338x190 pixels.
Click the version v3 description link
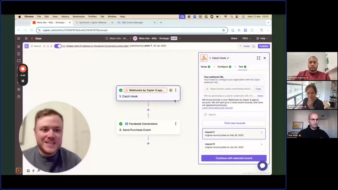[x=96, y=46]
